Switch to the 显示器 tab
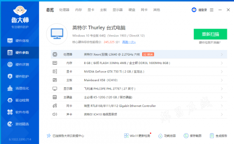 (x=118, y=10)
